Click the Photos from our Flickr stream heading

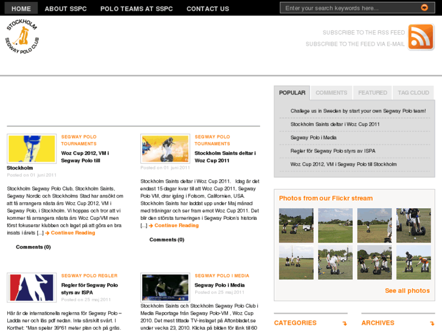(x=326, y=199)
